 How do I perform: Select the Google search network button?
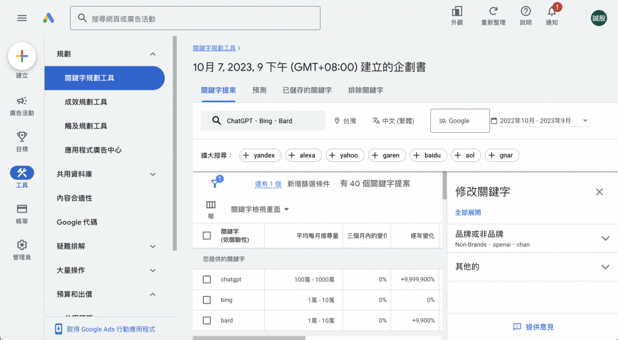[460, 121]
